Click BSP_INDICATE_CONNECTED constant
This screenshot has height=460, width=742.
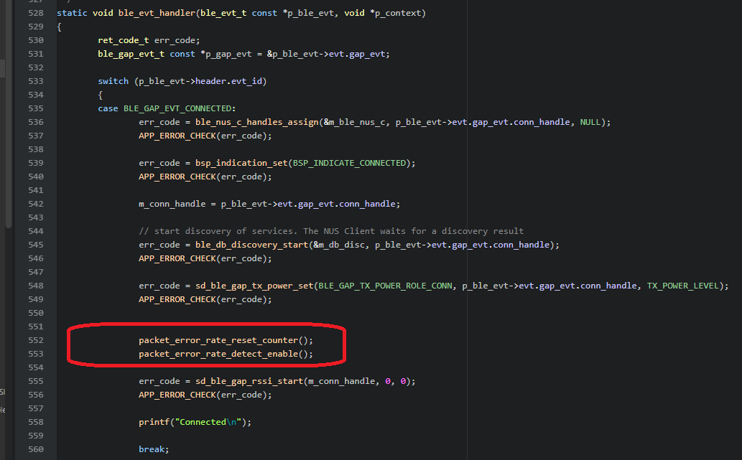coord(349,163)
